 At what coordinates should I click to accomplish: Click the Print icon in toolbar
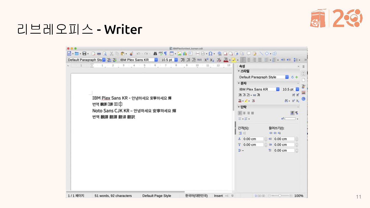click(99, 54)
